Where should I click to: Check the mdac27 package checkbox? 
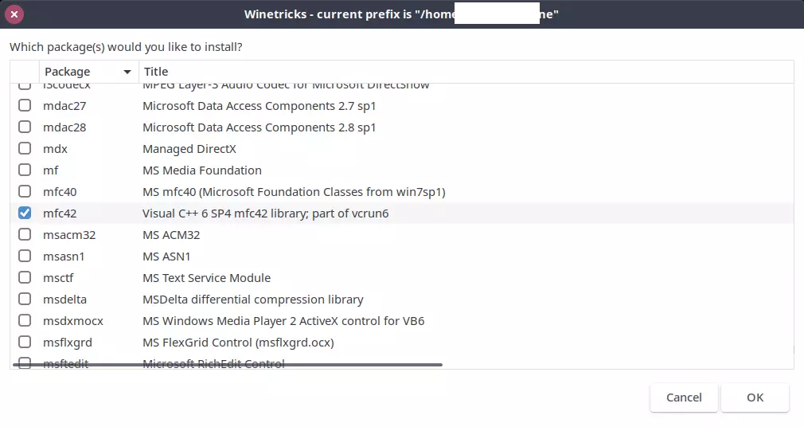coord(25,106)
